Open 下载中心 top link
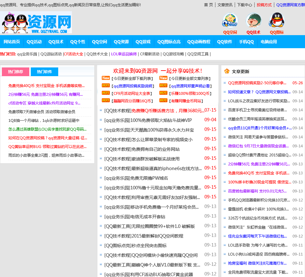 coord(245,5)
